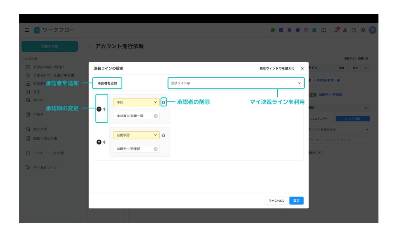Click the reorder arrows for approver 2
396x237 pixels.
pos(104,142)
